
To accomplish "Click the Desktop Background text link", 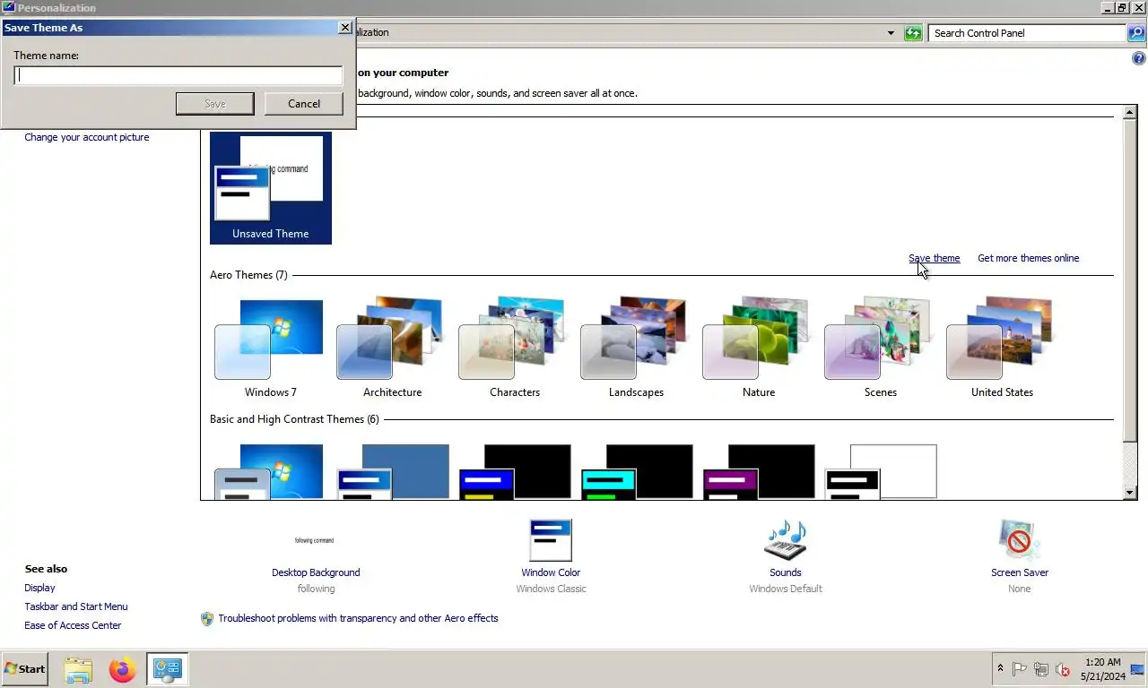I will pyautogui.click(x=316, y=572).
